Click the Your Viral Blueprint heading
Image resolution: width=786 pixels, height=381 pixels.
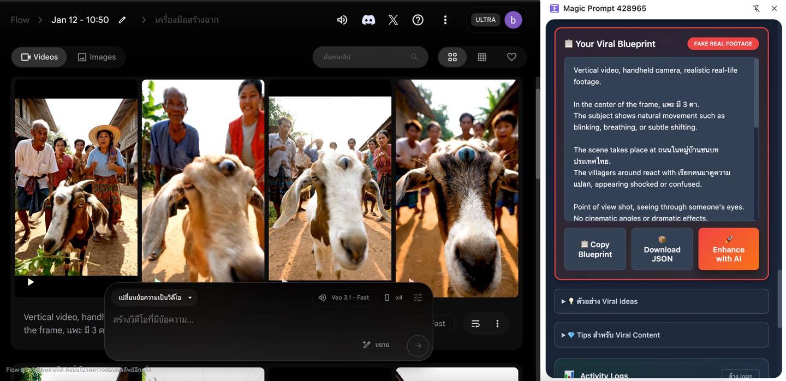[x=610, y=44]
